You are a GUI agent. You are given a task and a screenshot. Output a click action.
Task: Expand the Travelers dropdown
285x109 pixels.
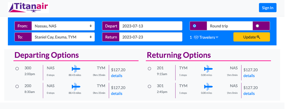(204, 37)
